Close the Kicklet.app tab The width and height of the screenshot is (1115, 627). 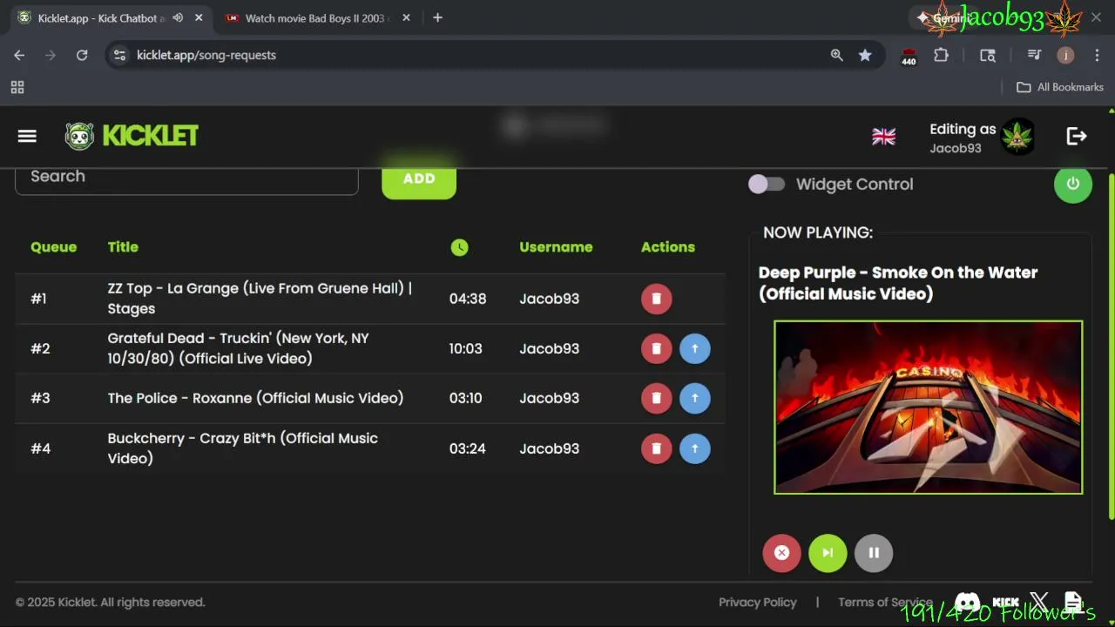[199, 17]
